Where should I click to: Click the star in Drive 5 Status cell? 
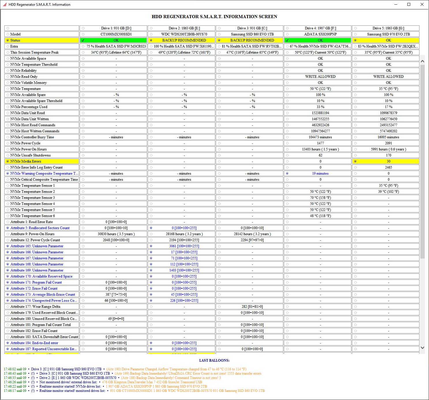(355, 40)
